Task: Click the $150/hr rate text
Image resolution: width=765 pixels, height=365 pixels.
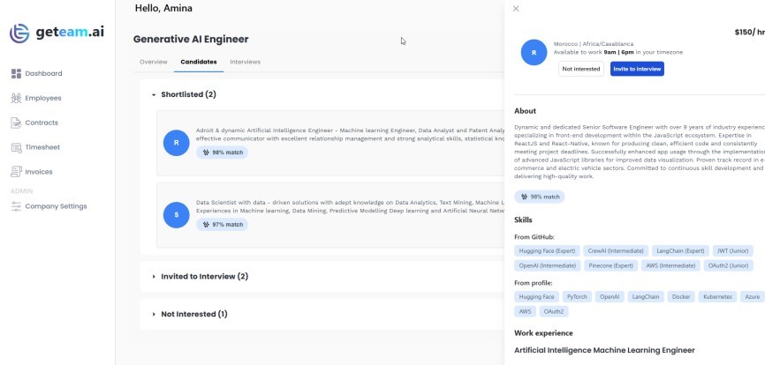Action: (x=749, y=33)
